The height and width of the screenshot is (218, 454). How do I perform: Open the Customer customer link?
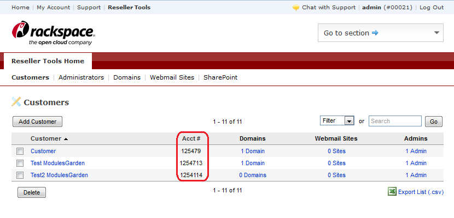pos(43,151)
